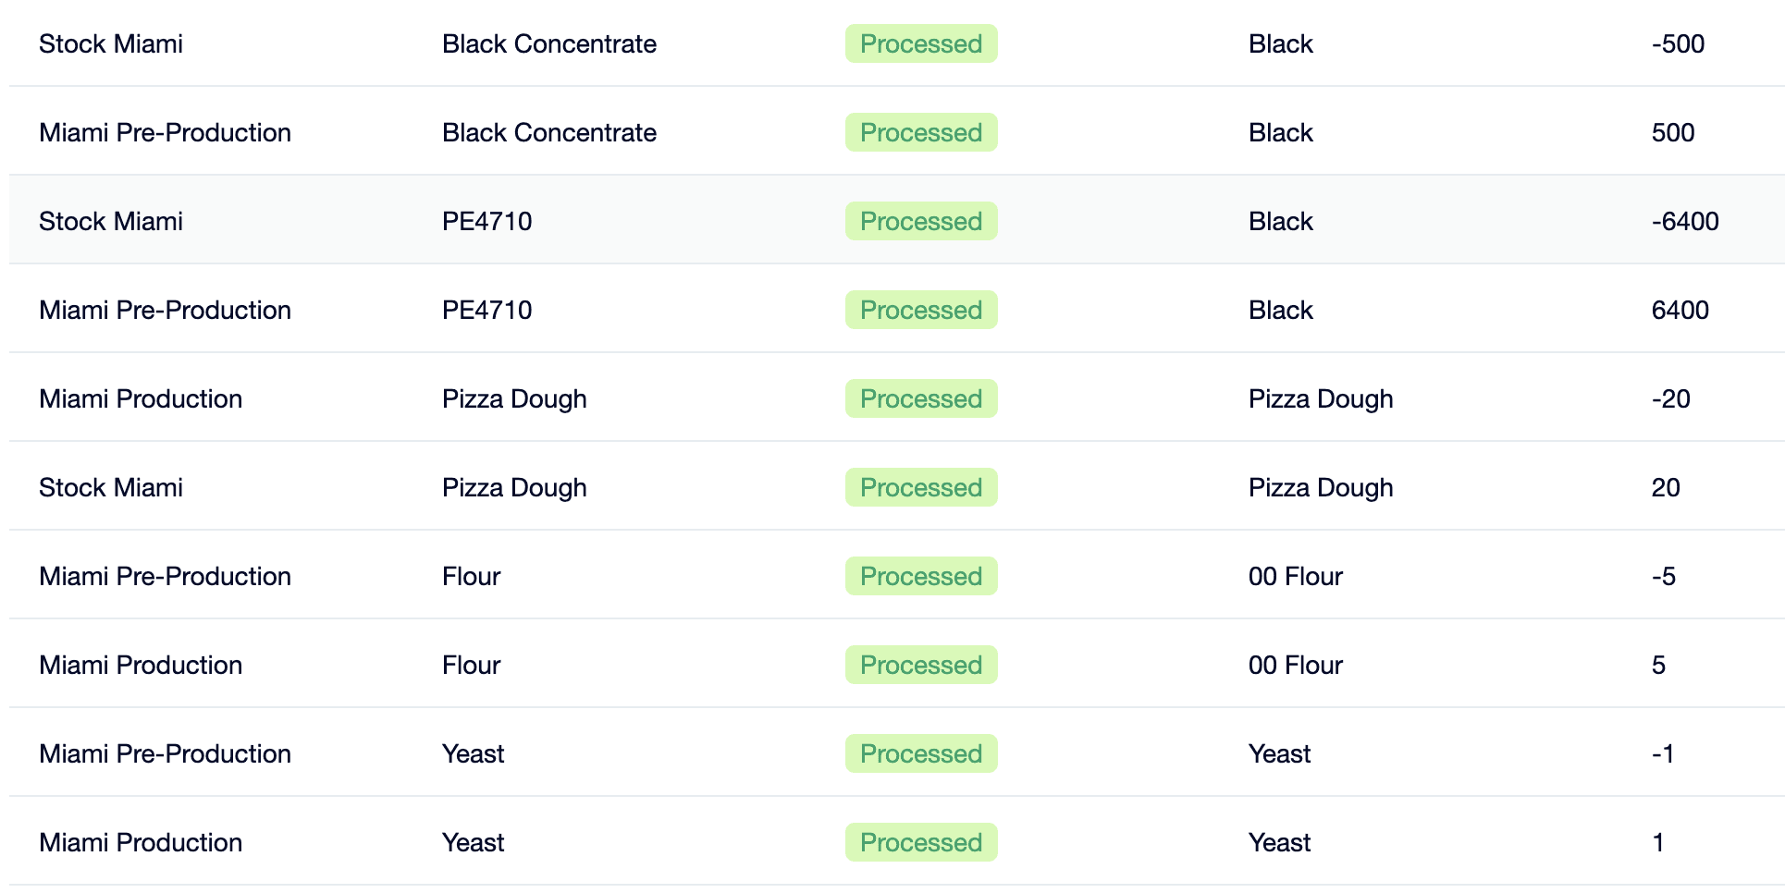Viewport: 1785px width, 893px height.
Task: Click Miami Production location in Flour row
Action: pyautogui.click(x=141, y=665)
